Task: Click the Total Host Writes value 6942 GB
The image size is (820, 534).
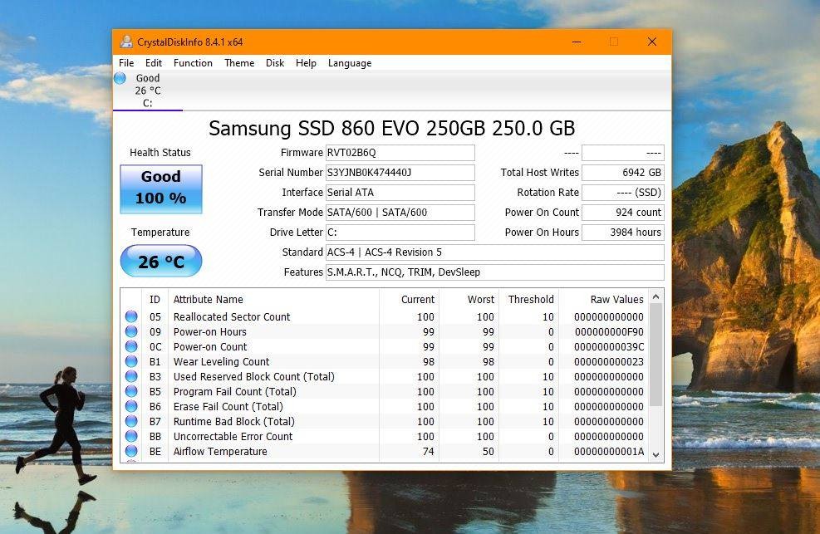Action: coord(623,173)
